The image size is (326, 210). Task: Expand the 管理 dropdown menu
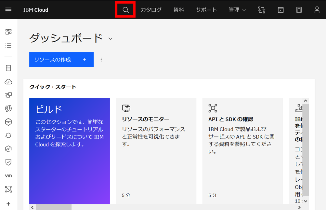tap(237, 9)
